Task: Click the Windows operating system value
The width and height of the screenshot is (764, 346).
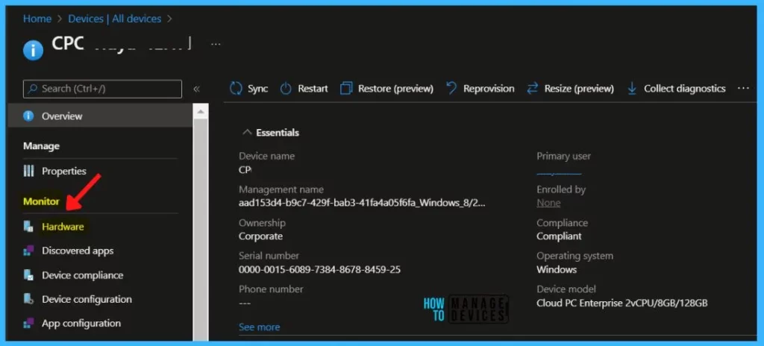Action: pos(557,269)
